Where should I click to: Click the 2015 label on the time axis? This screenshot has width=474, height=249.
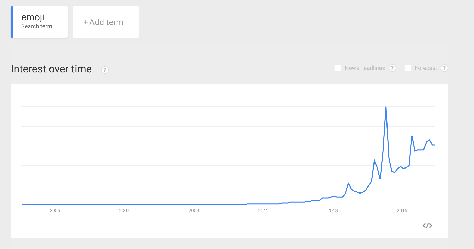tap(402, 211)
